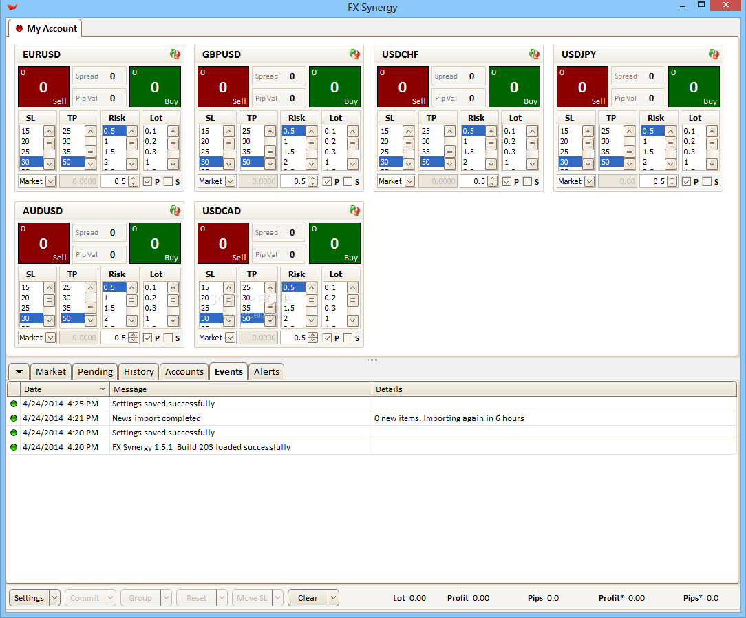Click status dot of Build 203 loaded row

coord(13,447)
